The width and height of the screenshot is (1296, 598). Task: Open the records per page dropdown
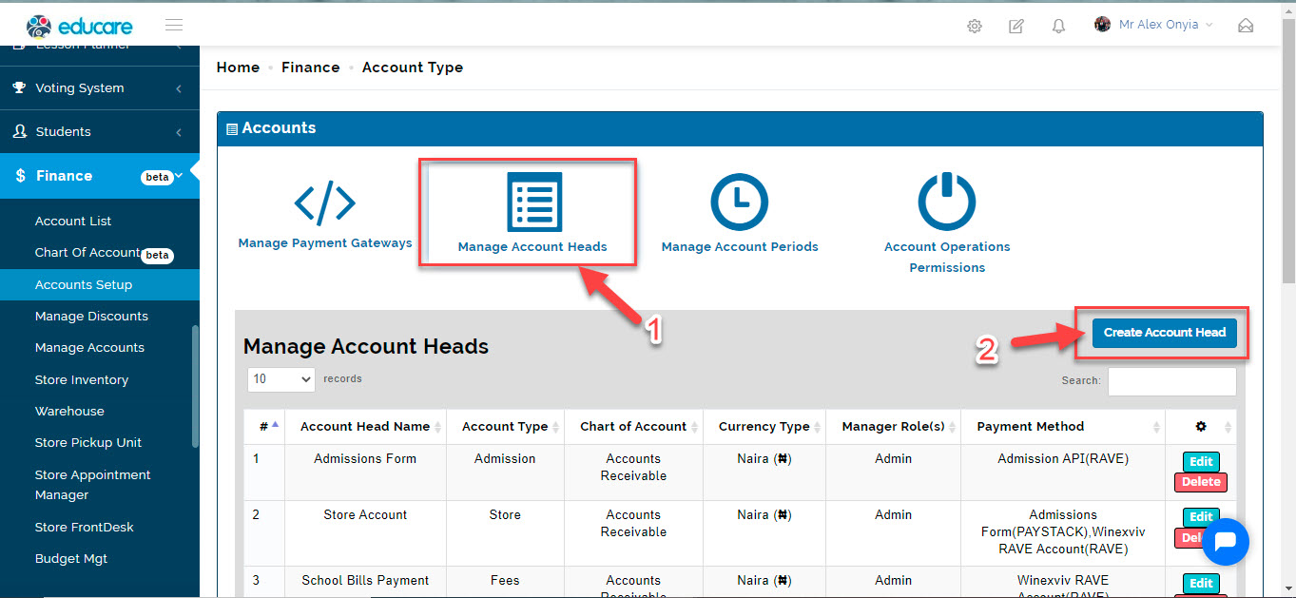point(280,378)
